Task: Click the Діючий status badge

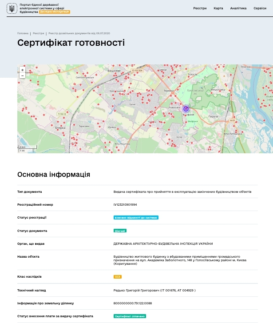Action: click(x=120, y=231)
